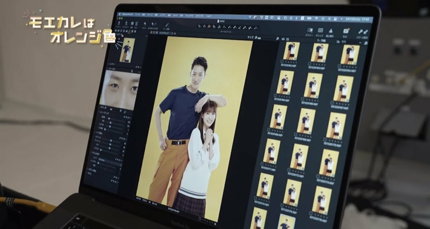Collapse the ノイズ除去 (Noise reduction) section
The image size is (430, 229).
(x=95, y=133)
